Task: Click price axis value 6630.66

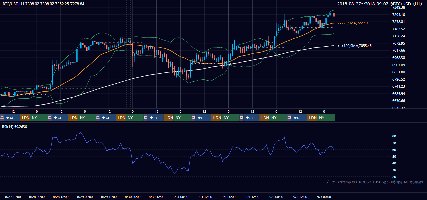Action: (x=399, y=101)
